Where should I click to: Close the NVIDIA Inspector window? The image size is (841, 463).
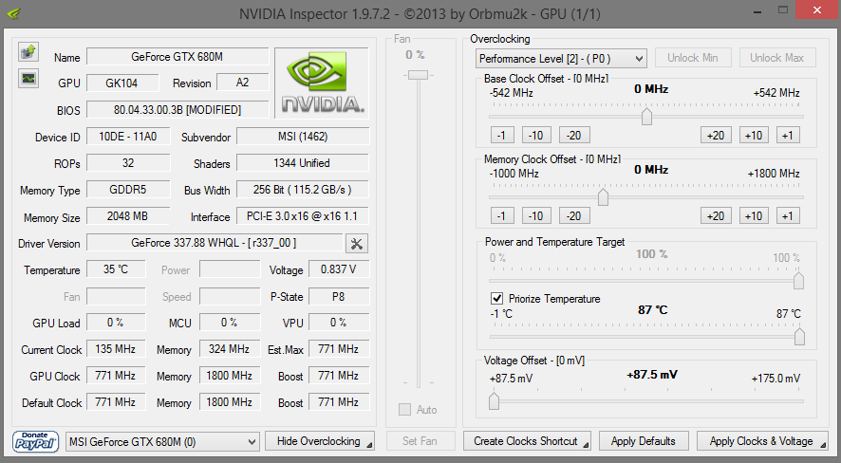817,10
